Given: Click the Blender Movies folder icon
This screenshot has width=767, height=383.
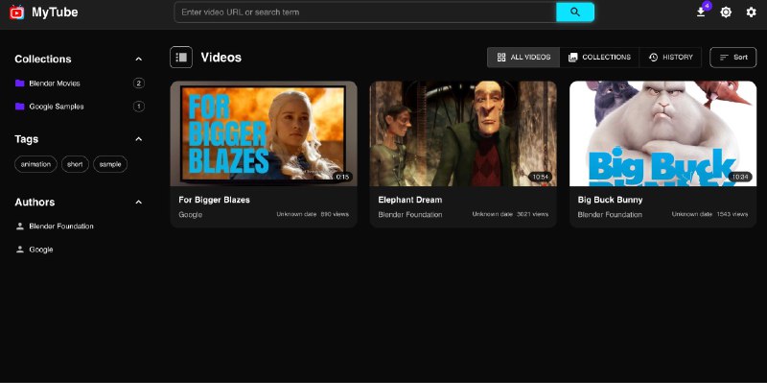Looking at the screenshot, I should click(x=19, y=84).
